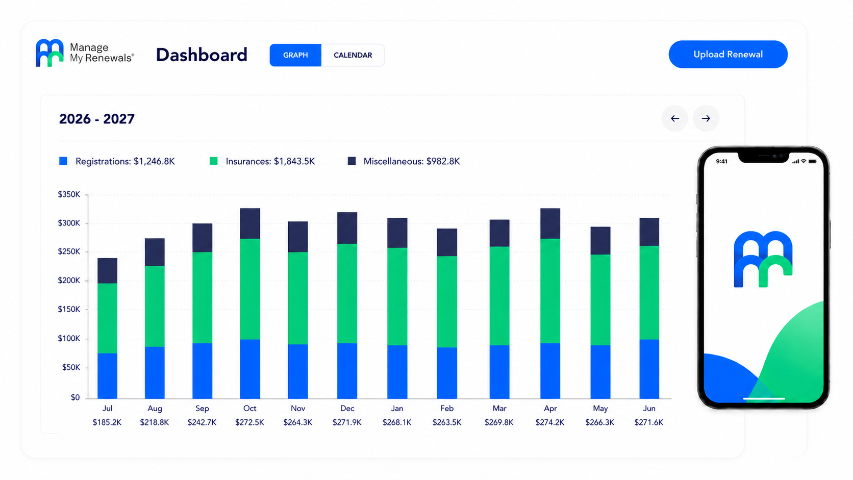The width and height of the screenshot is (853, 480).
Task: Click the Aug stacked bar
Action: coord(155,319)
